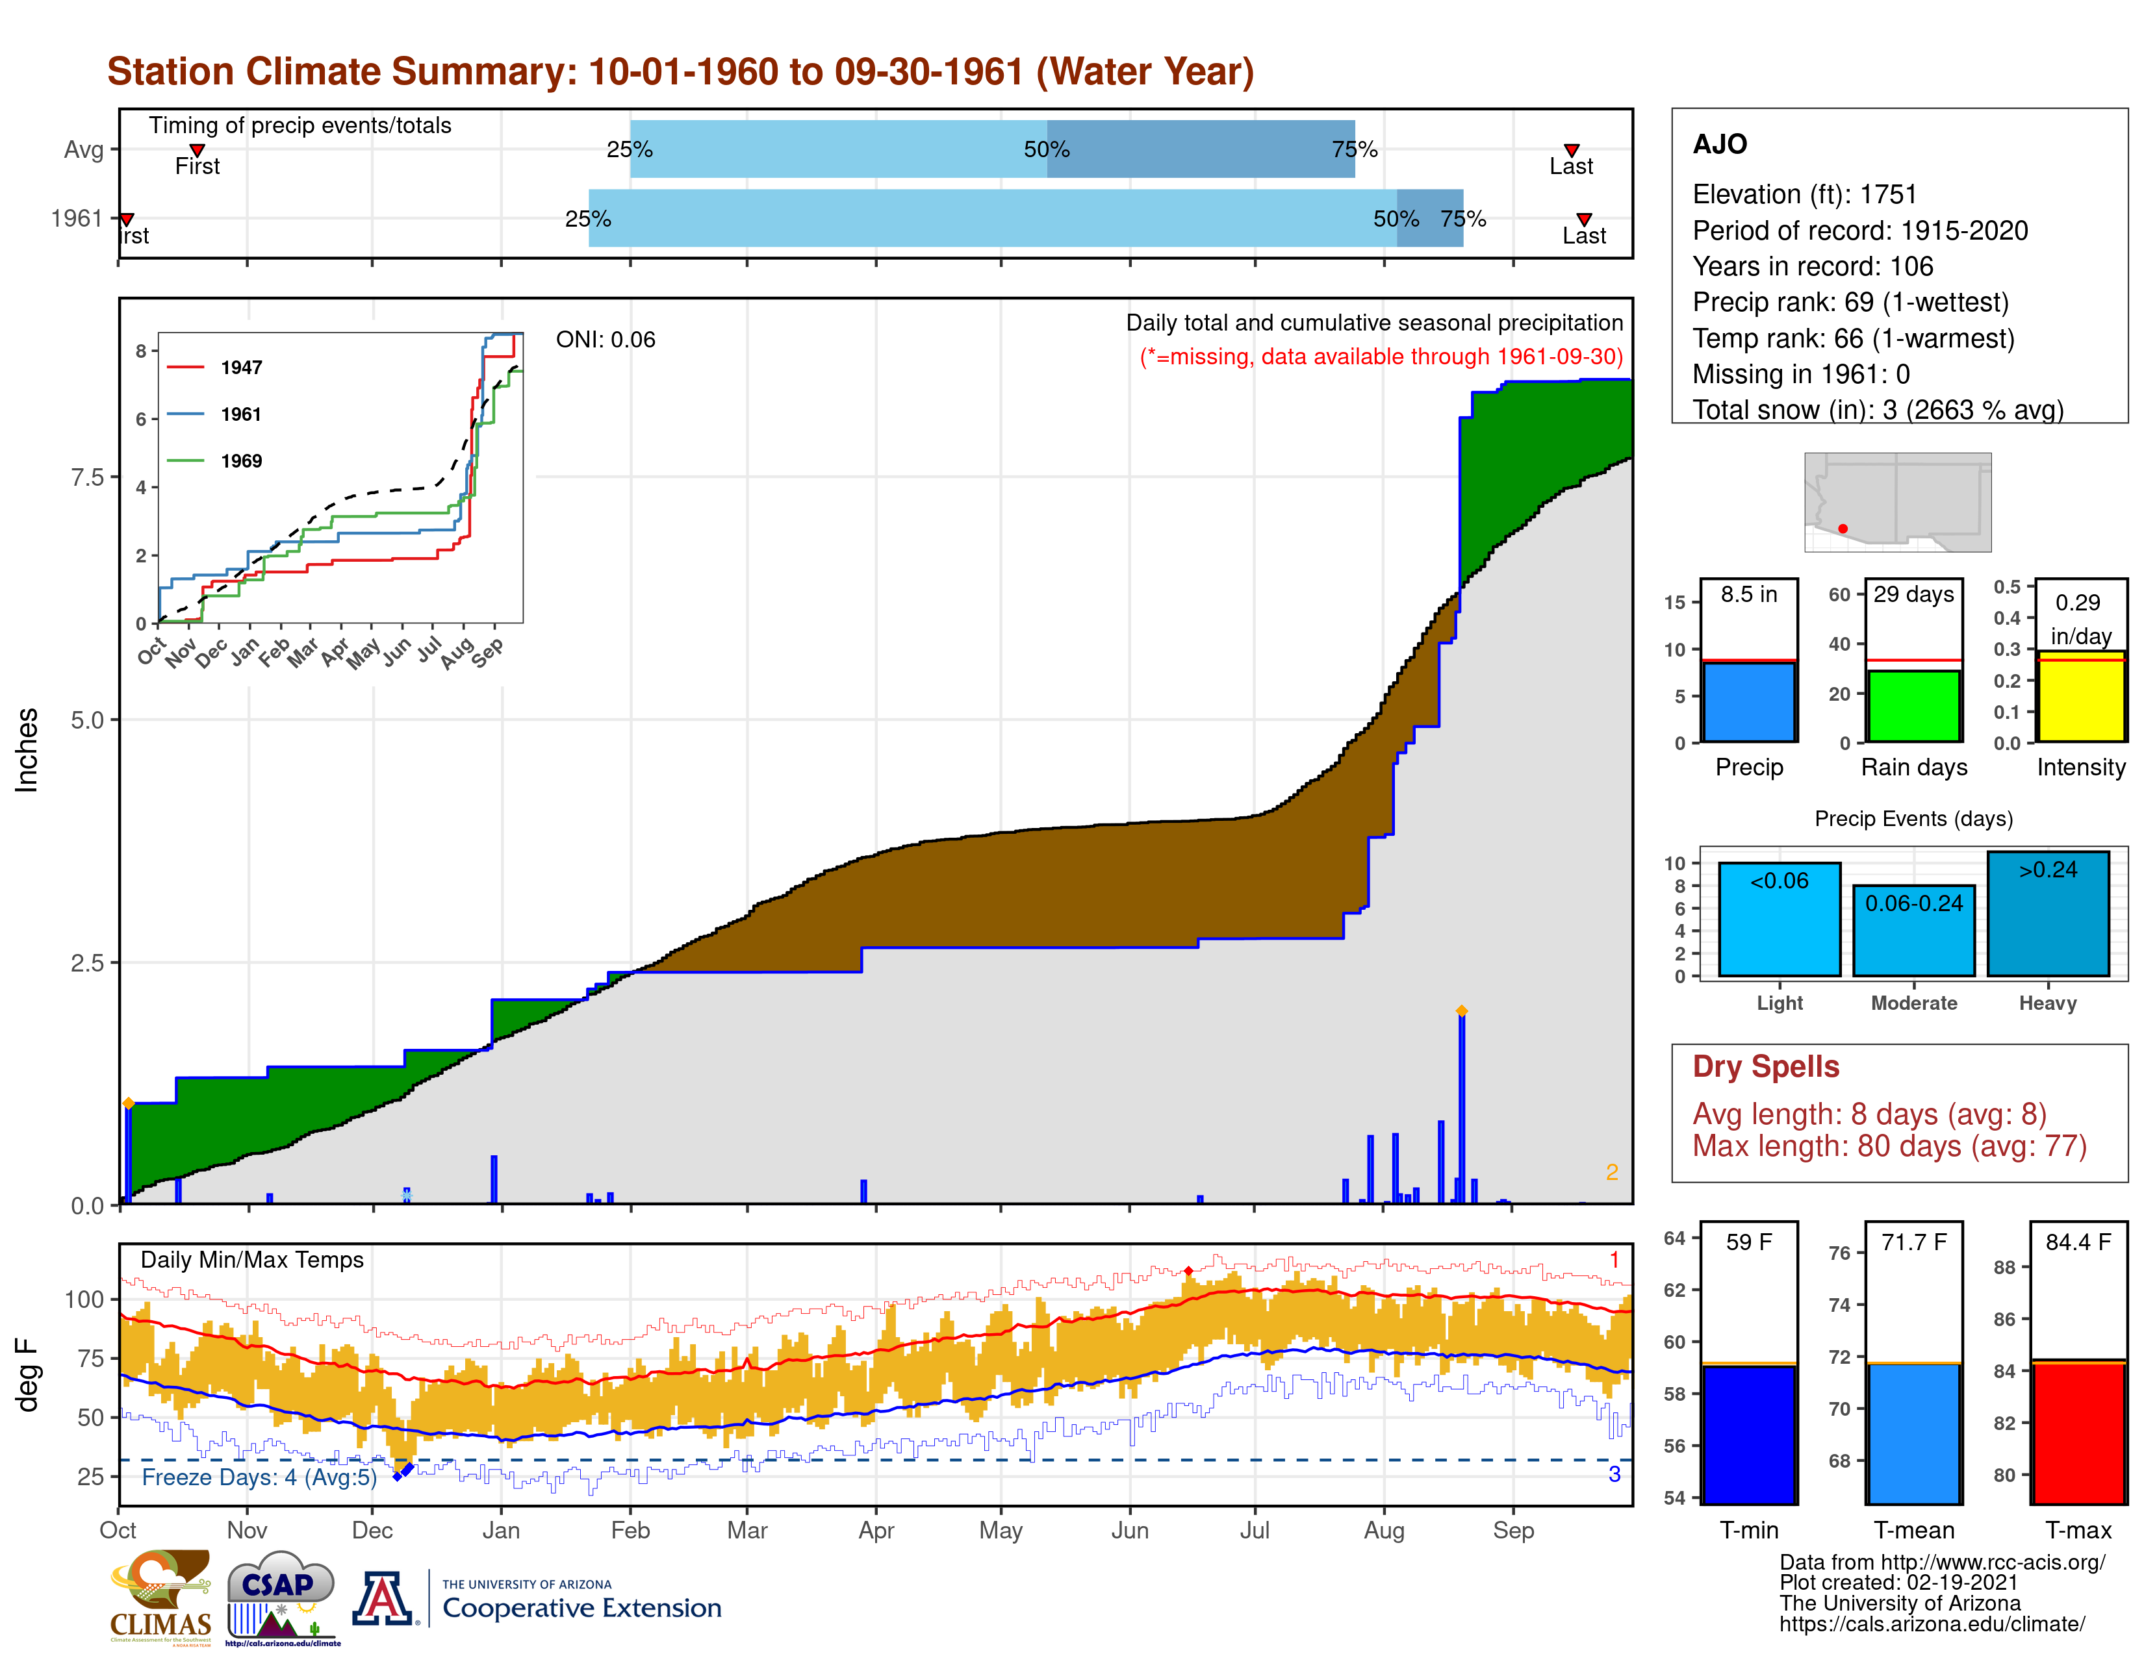
Task: Click the Total snow (in): 3 line
Action: [x=1878, y=409]
